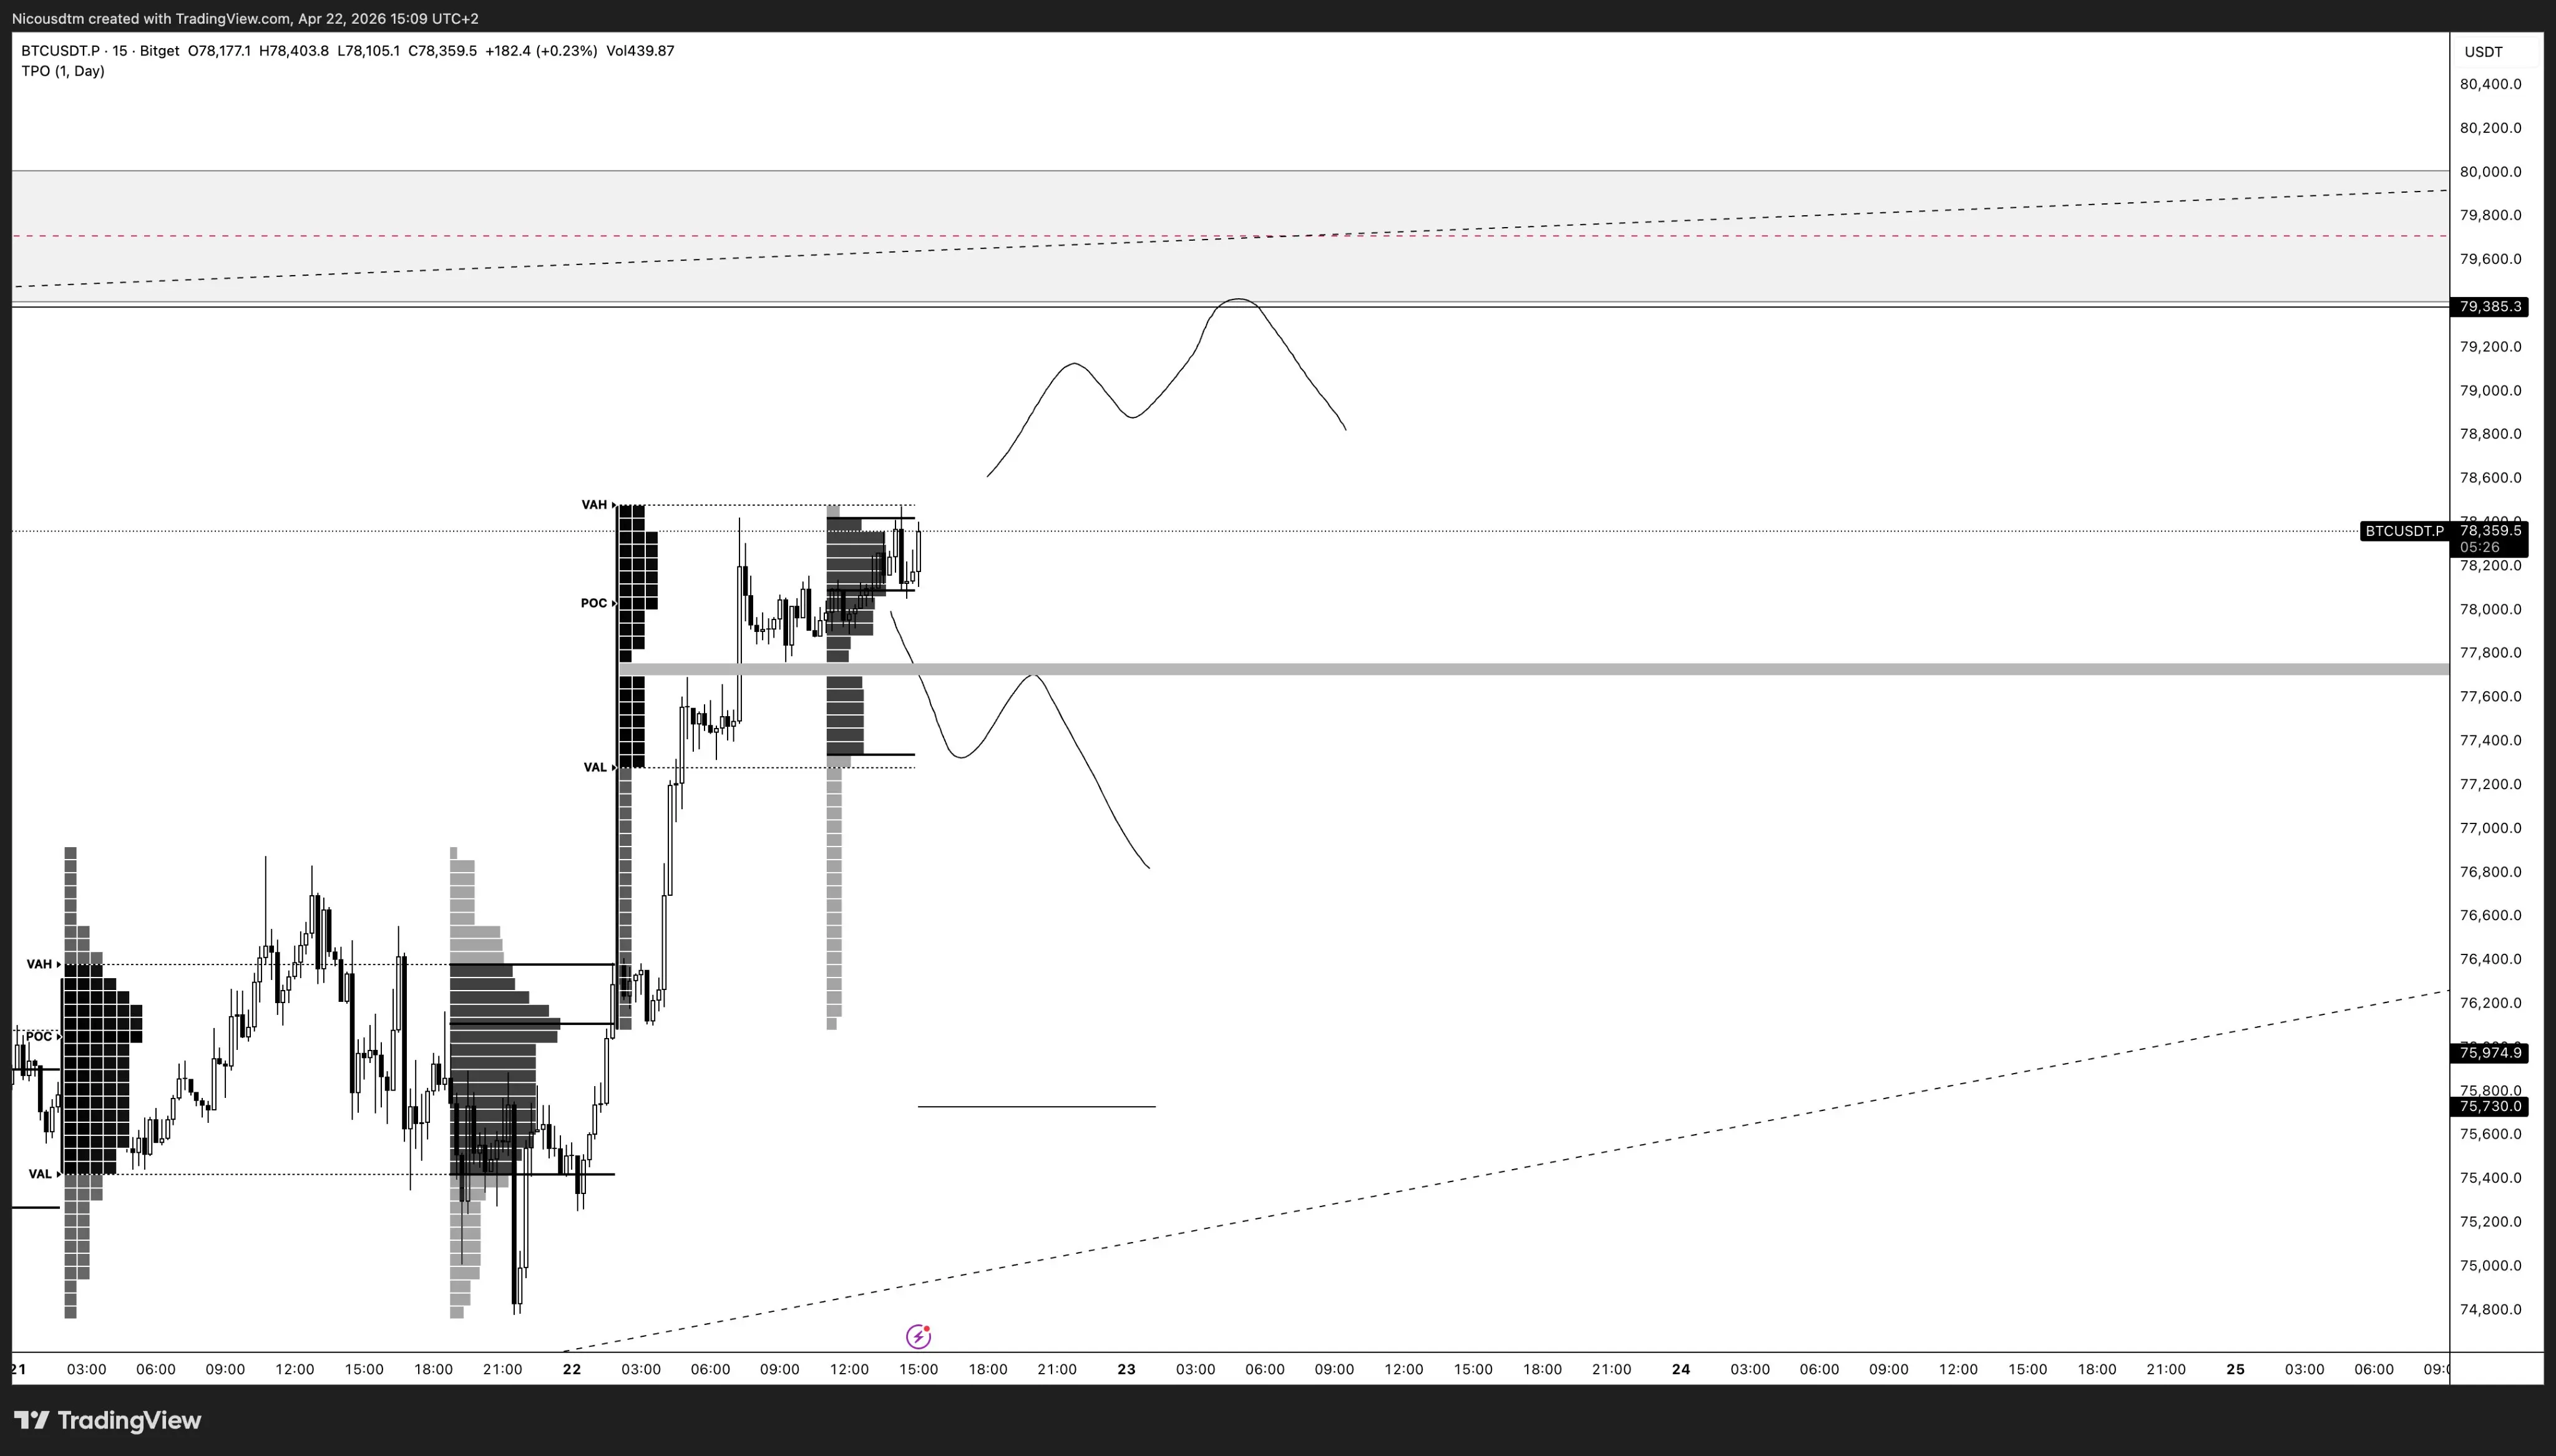Screen dimensions: 2556x1456
Task: Click the TradingView logo in footer
Action: [108, 1420]
